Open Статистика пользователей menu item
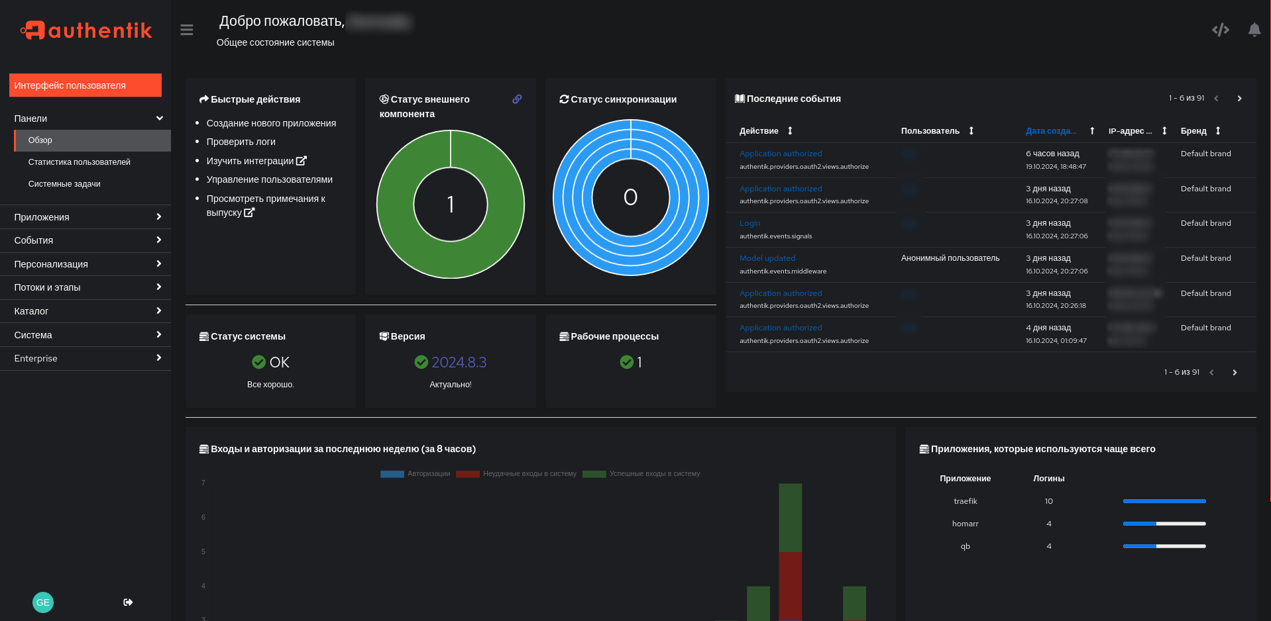1271x621 pixels. point(80,162)
